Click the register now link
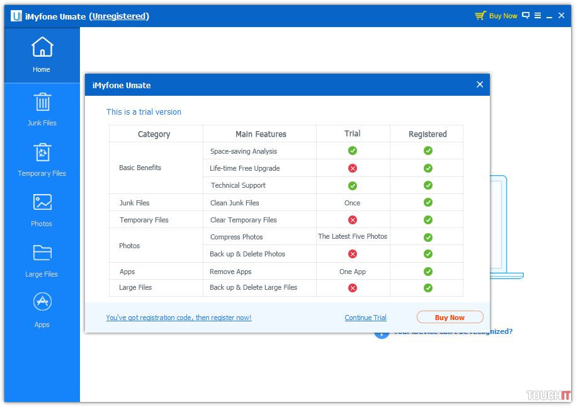Screen dimensions: 578x407 (x=179, y=318)
